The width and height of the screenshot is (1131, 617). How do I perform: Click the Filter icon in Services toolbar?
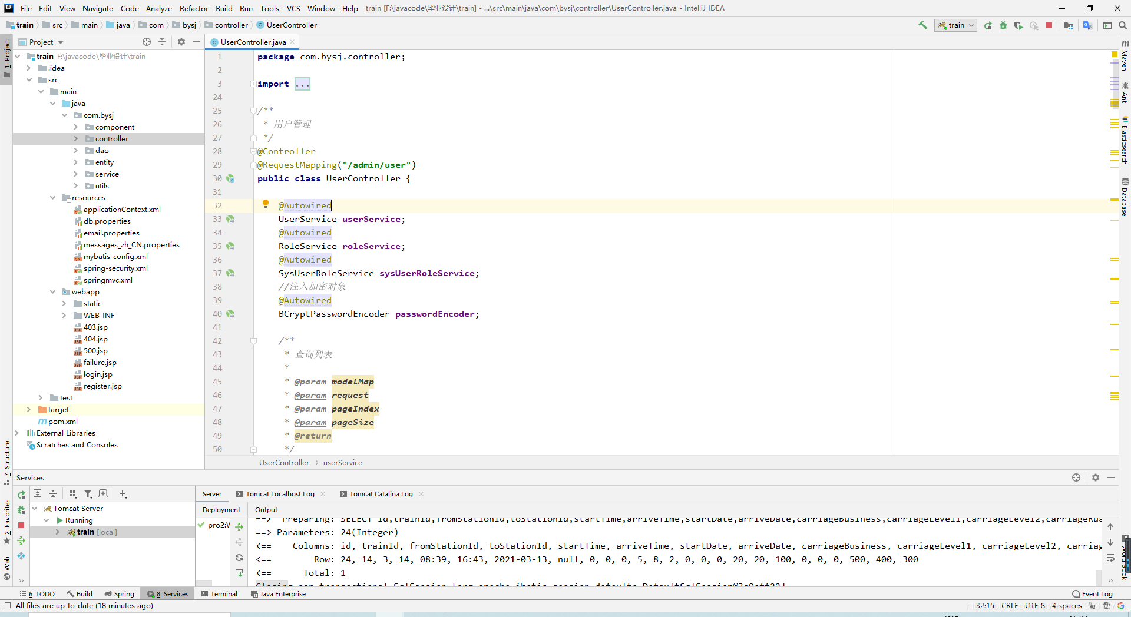(x=88, y=494)
